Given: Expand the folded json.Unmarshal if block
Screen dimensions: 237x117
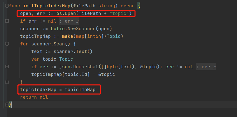Looking at the screenshot, I should [7, 67].
